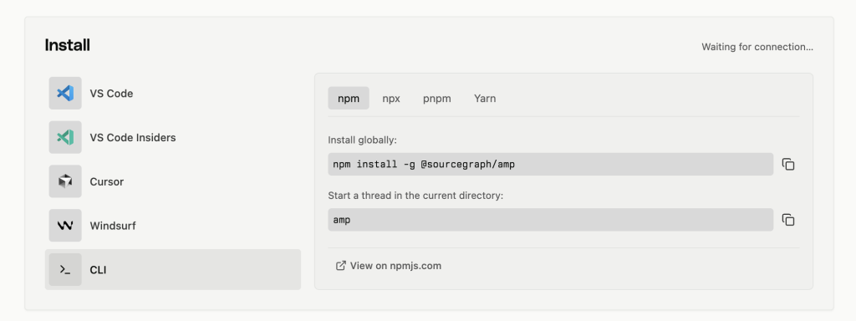Select the npm tab

(x=349, y=99)
